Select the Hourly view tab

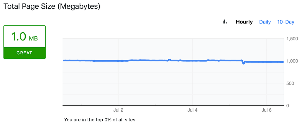[244, 22]
